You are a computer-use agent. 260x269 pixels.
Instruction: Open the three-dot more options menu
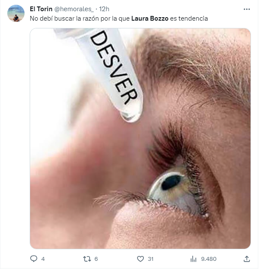tap(247, 9)
